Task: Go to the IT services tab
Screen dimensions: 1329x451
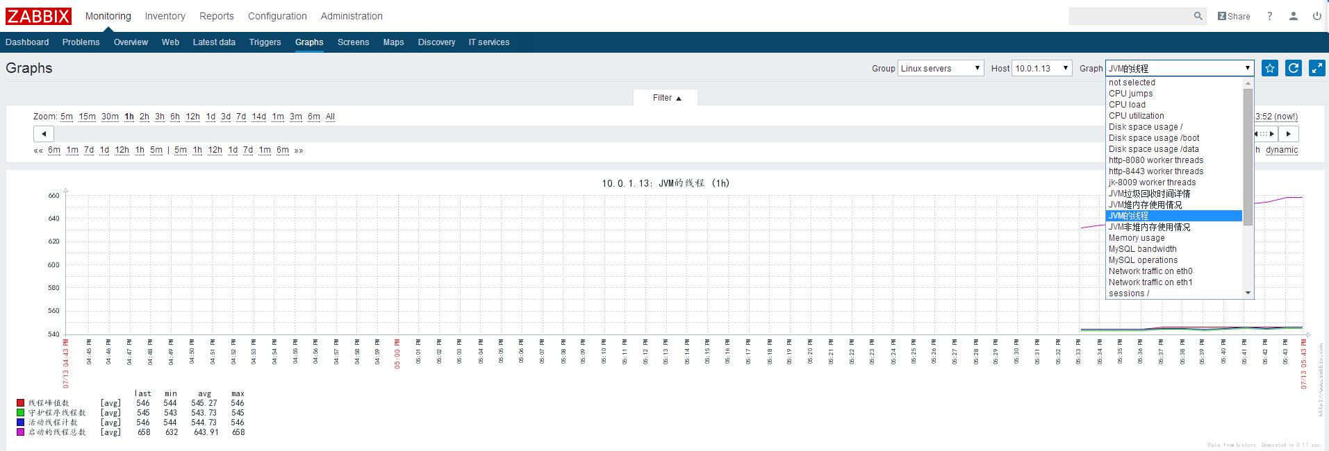Action: point(489,42)
